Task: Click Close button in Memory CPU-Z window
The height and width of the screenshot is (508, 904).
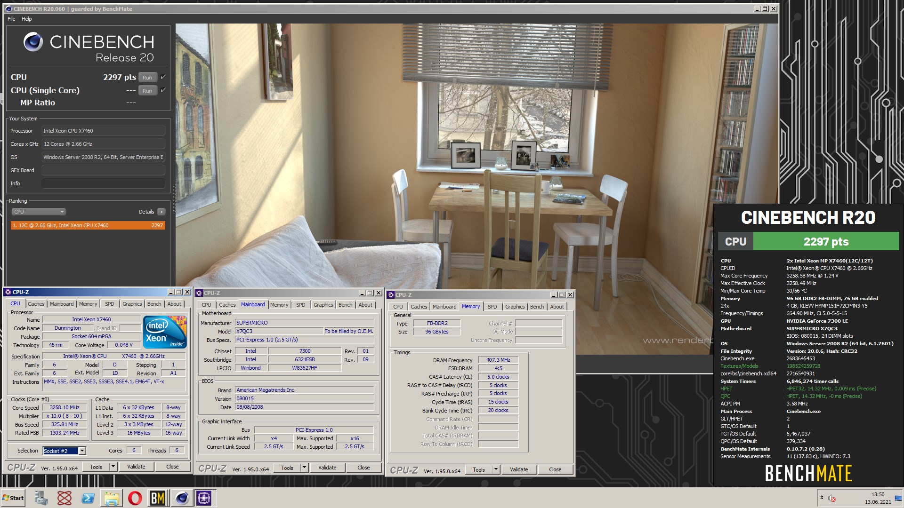Action: point(555,469)
